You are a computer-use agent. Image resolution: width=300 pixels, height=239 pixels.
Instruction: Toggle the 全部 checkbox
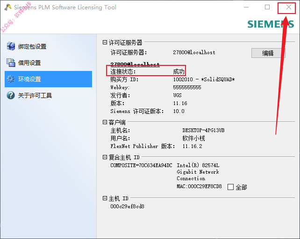point(230,187)
